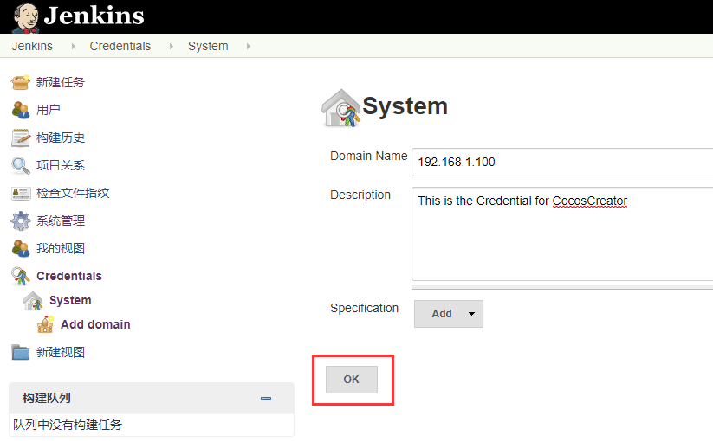The height and width of the screenshot is (441, 713).
Task: Click the Specification label
Action: [364, 308]
